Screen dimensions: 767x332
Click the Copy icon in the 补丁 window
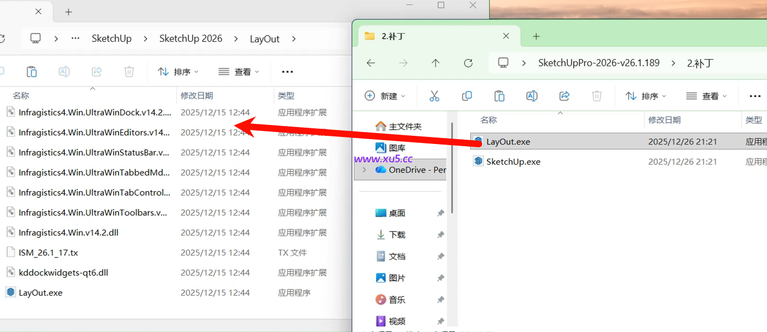tap(466, 96)
